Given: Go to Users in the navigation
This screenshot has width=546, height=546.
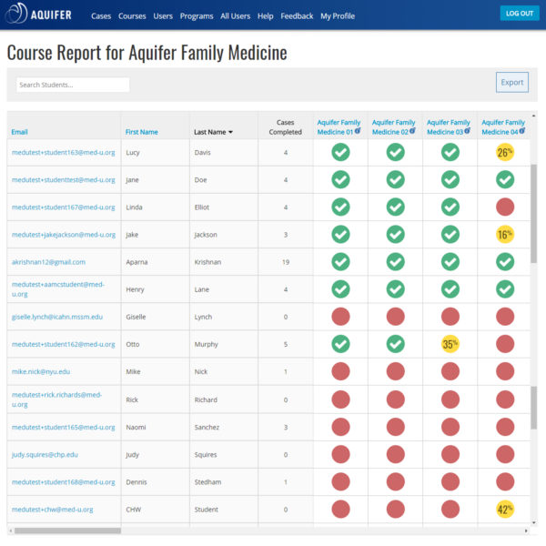Looking at the screenshot, I should click(x=163, y=16).
